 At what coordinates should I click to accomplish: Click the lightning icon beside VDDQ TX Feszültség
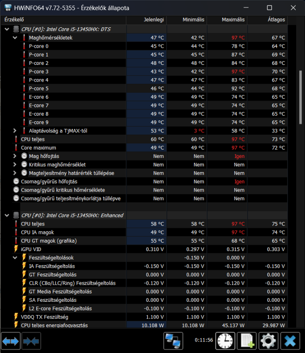[x=16, y=317]
